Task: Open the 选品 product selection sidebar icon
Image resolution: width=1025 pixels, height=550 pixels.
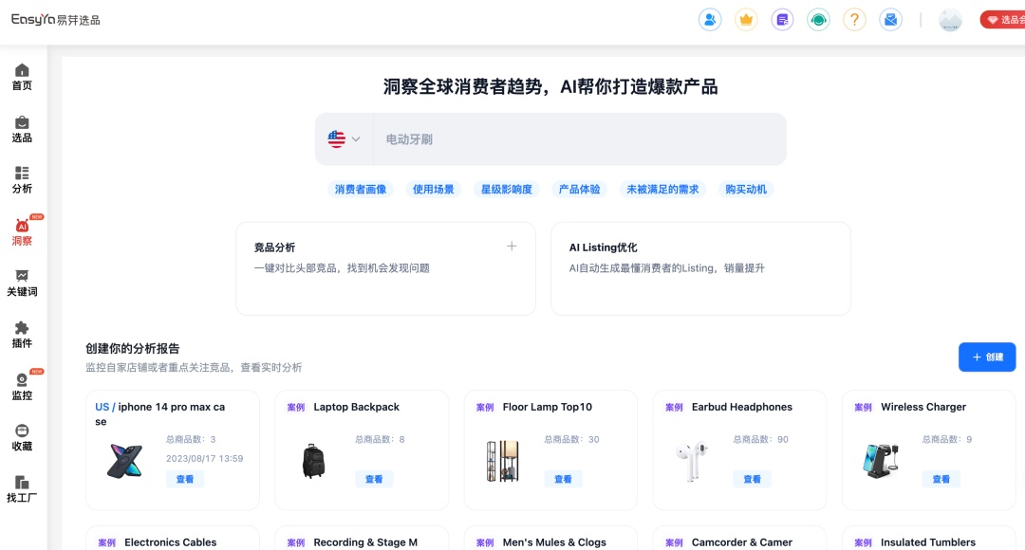Action: 22,129
